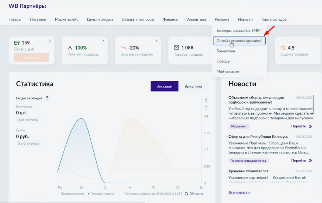
Task: Open the Все новости link
Action: 239,193
